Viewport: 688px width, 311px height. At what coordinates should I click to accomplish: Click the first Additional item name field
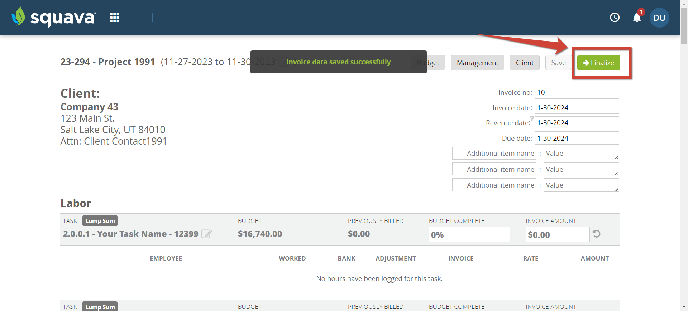pos(494,153)
